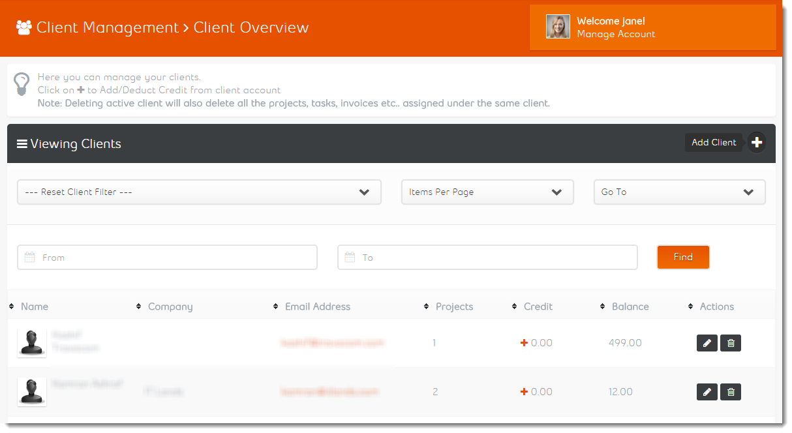Click the From date input field

point(167,258)
